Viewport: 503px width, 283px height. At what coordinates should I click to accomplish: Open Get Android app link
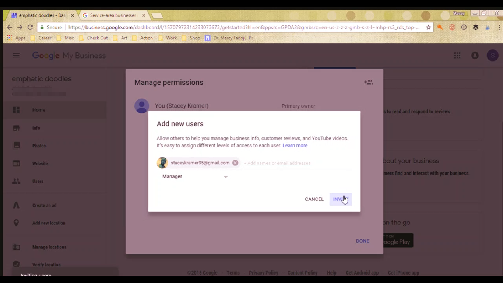362,273
